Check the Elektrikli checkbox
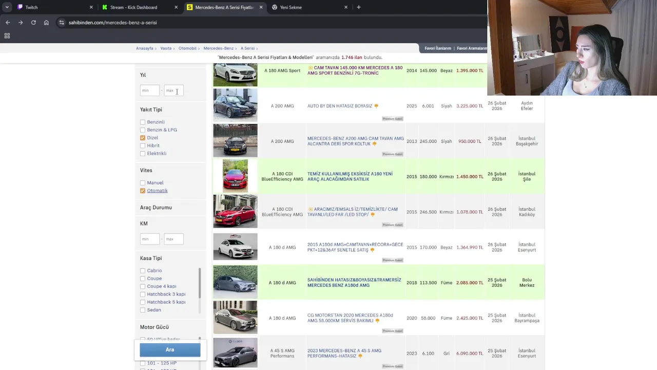 [143, 154]
